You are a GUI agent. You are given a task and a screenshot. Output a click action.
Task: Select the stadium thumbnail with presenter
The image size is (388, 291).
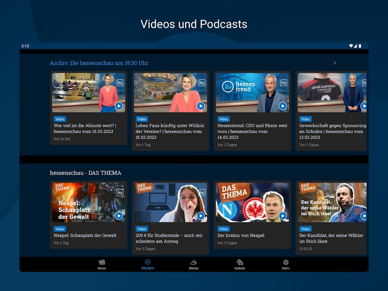tap(171, 93)
